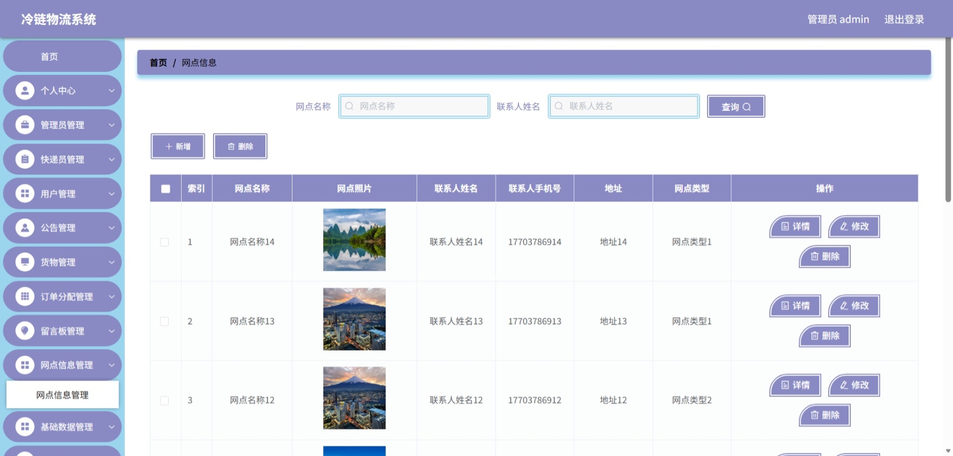953x456 pixels.
Task: Expand 公告管理 menu chevron
Action: 111,227
